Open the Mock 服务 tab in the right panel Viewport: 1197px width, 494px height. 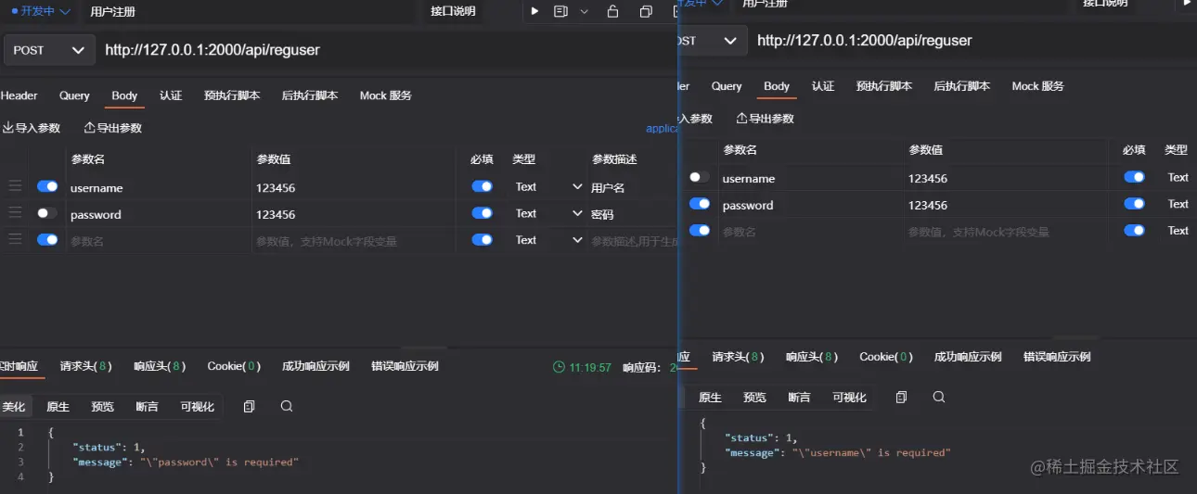coord(1037,86)
